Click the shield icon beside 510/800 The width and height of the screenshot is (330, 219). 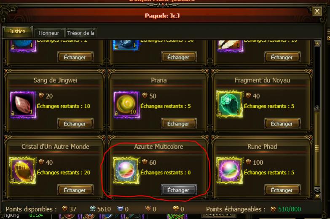click(x=273, y=209)
